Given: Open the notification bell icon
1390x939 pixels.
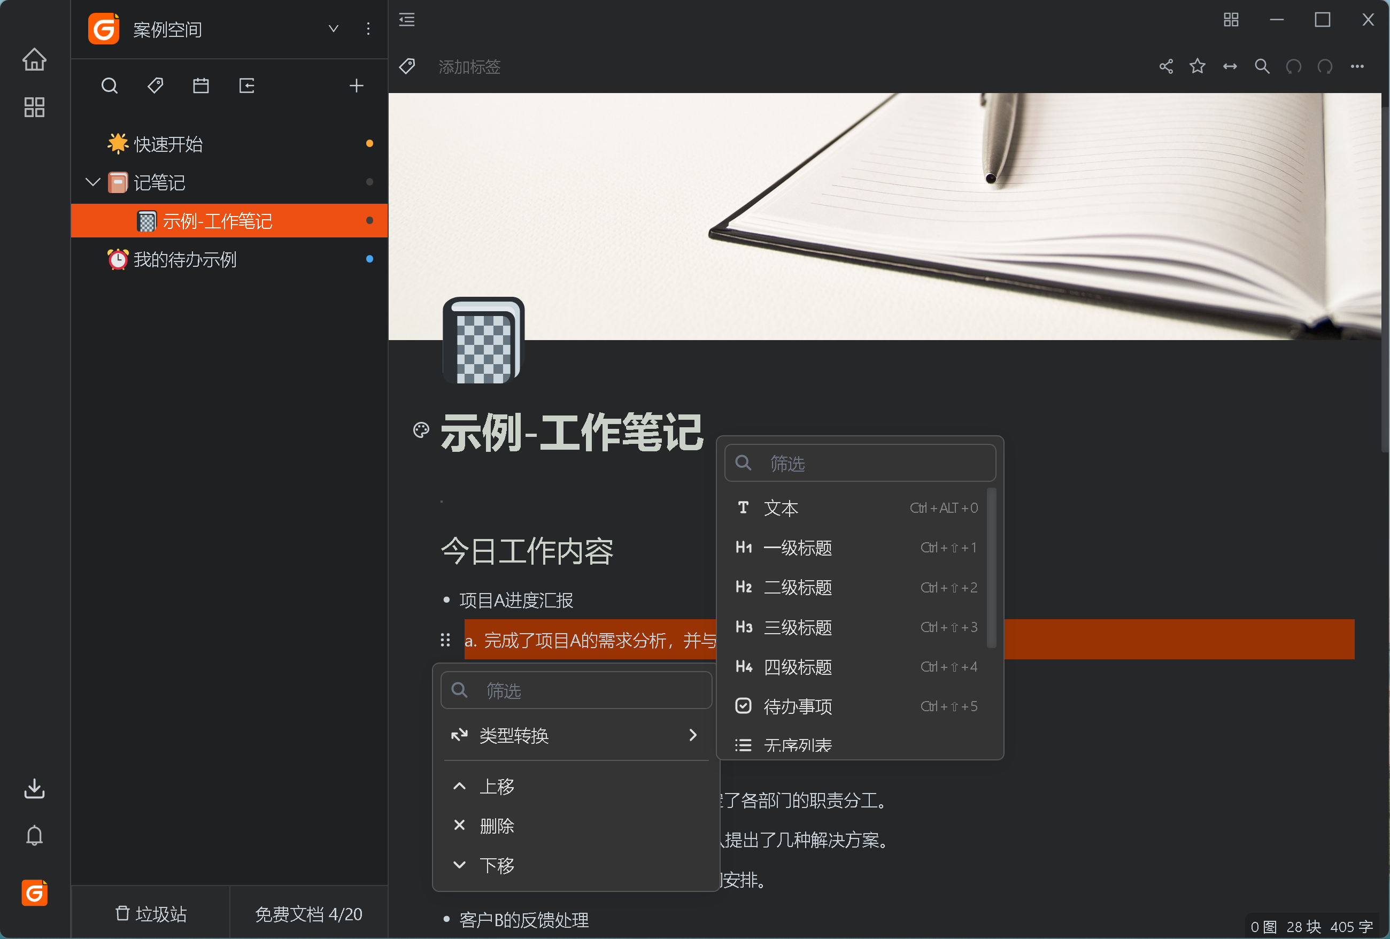Looking at the screenshot, I should [34, 836].
